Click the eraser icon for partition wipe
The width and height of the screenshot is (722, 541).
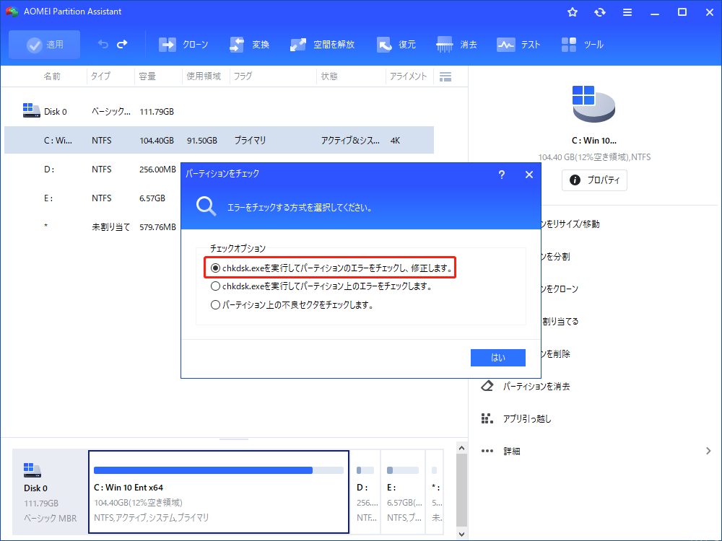click(487, 385)
